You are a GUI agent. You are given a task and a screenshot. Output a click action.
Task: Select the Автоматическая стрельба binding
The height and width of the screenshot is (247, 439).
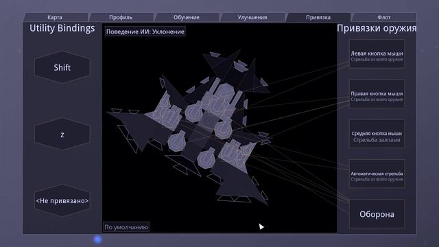377,174
